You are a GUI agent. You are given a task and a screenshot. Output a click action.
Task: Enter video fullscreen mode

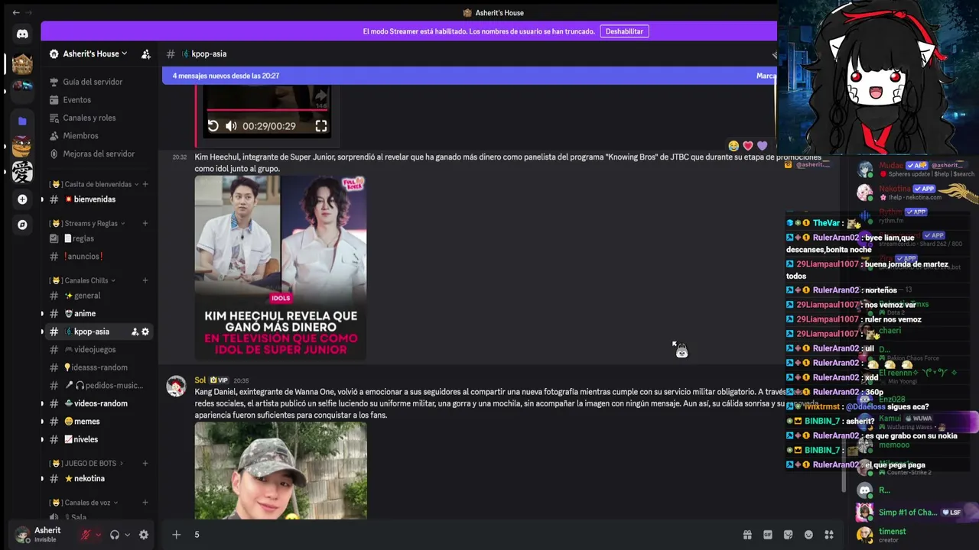(321, 126)
